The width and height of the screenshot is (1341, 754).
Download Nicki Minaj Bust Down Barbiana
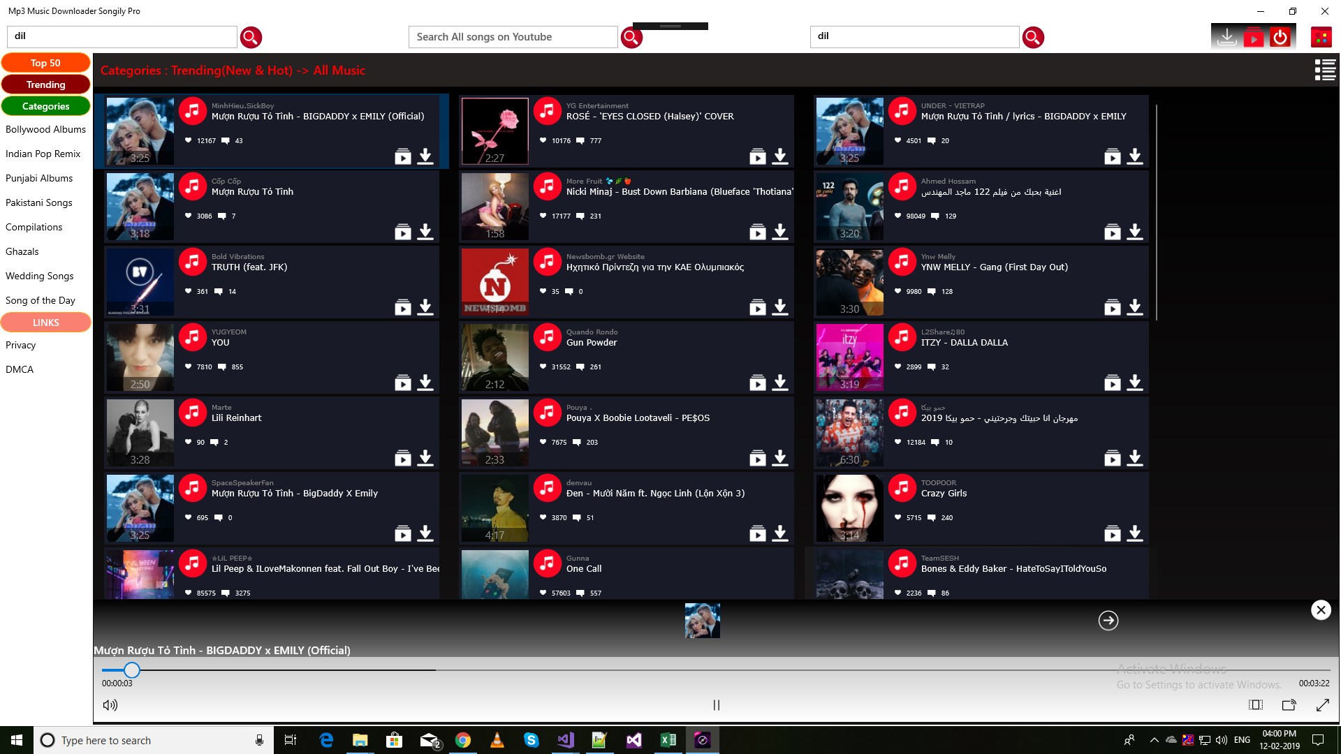coord(780,232)
